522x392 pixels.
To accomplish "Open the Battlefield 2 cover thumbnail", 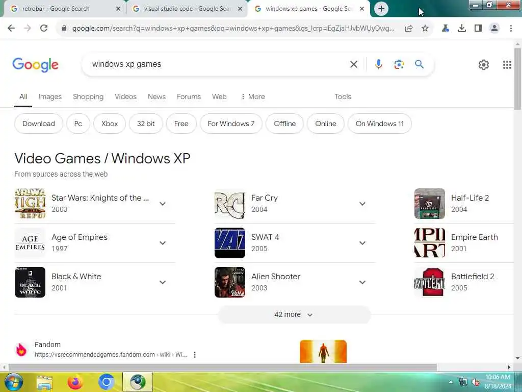I will 429,282.
